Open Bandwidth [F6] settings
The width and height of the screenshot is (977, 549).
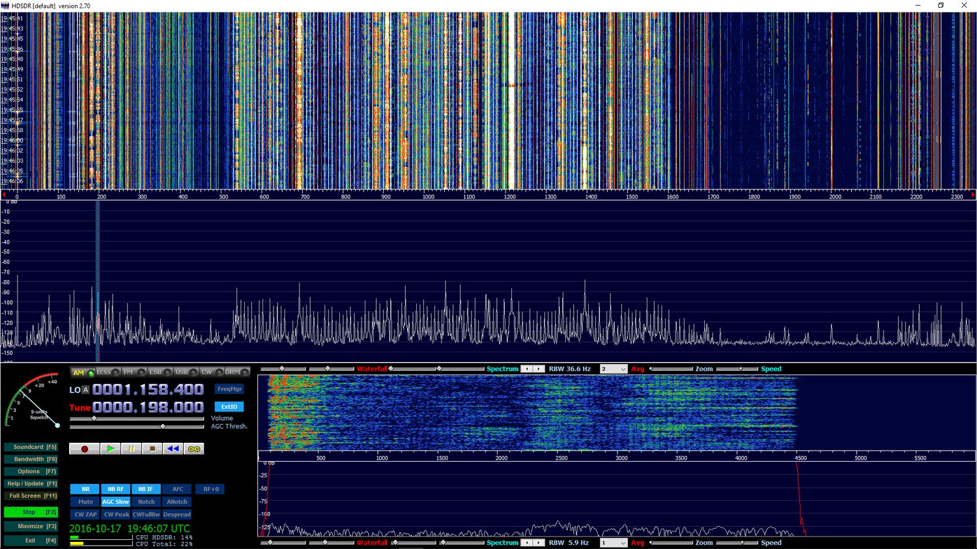(x=31, y=459)
